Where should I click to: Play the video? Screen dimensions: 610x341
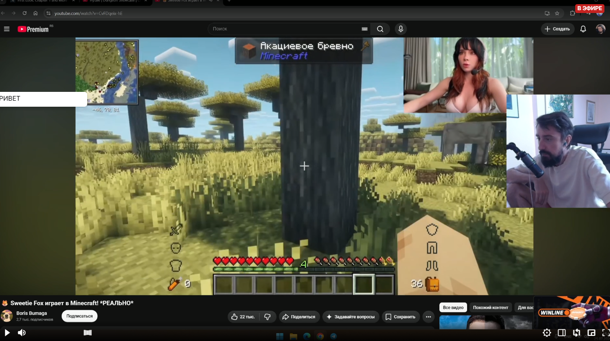point(7,333)
